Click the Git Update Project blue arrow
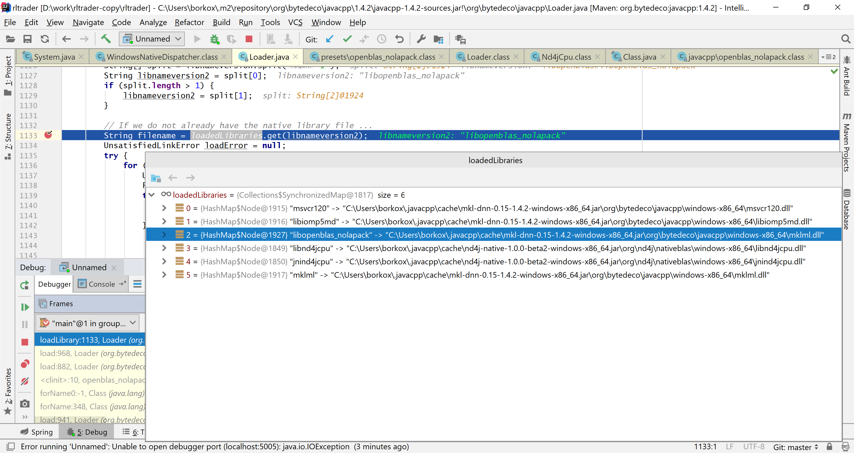 (x=330, y=39)
